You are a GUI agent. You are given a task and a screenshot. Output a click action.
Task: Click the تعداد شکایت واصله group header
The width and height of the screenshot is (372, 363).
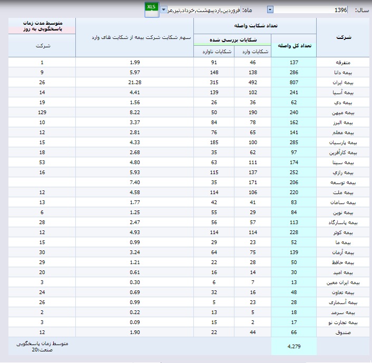click(255, 25)
